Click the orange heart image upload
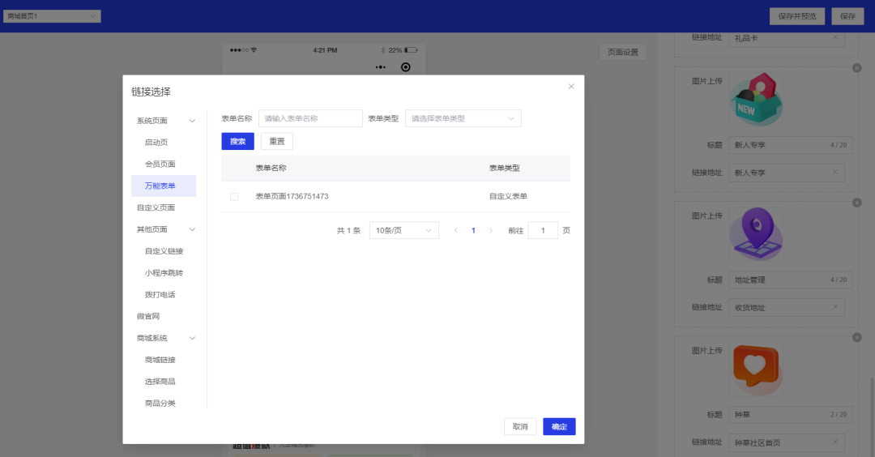This screenshot has width=875, height=457. [x=756, y=369]
